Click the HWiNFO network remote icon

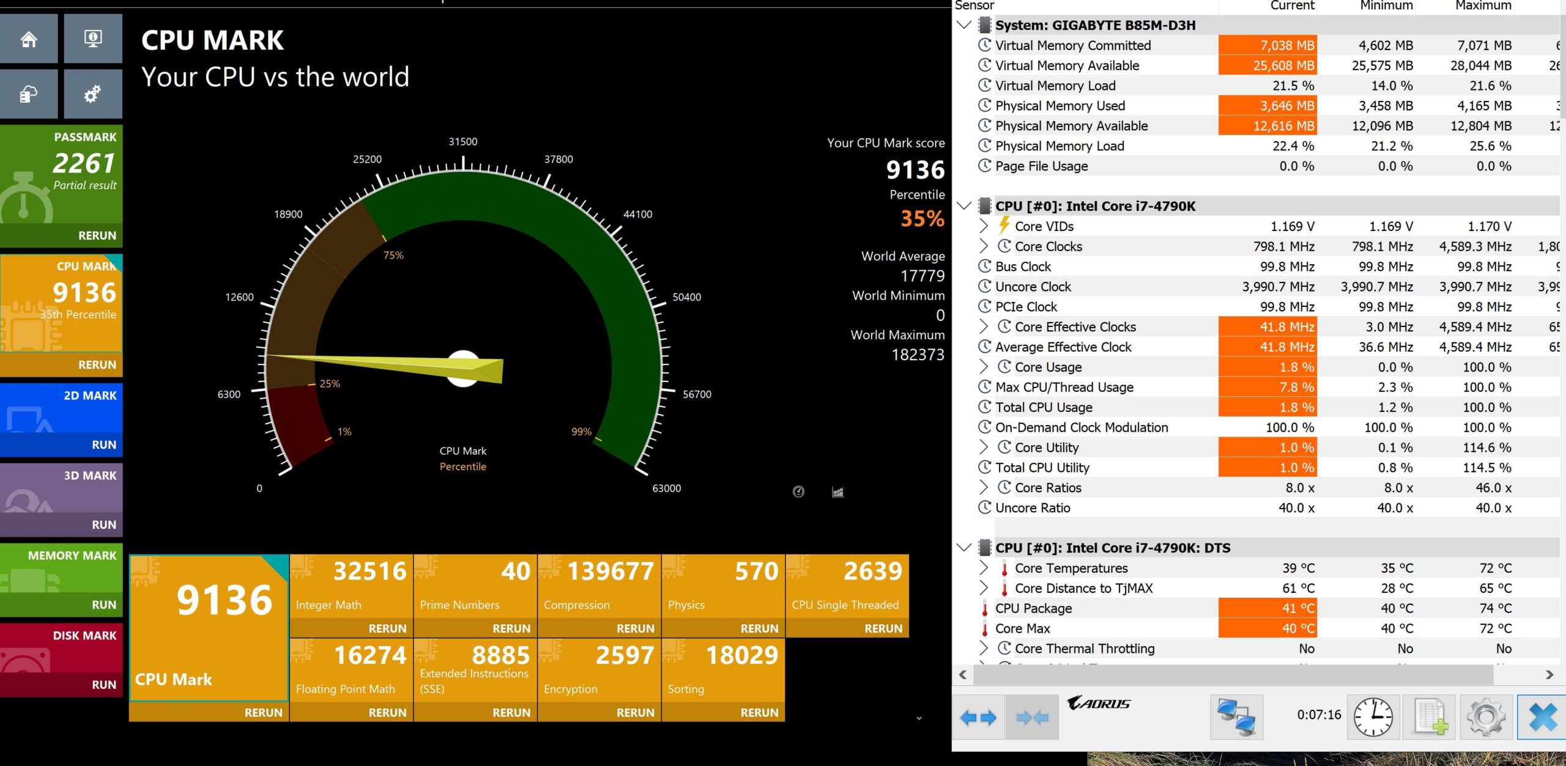click(1236, 716)
